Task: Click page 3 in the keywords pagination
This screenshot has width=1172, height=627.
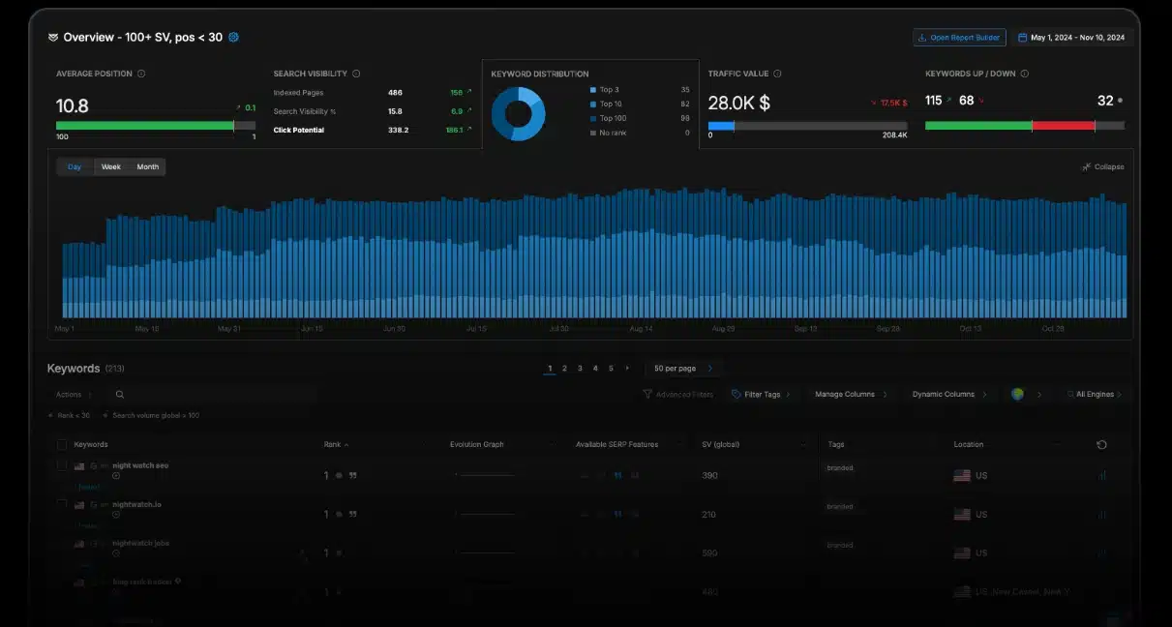Action: (x=579, y=368)
